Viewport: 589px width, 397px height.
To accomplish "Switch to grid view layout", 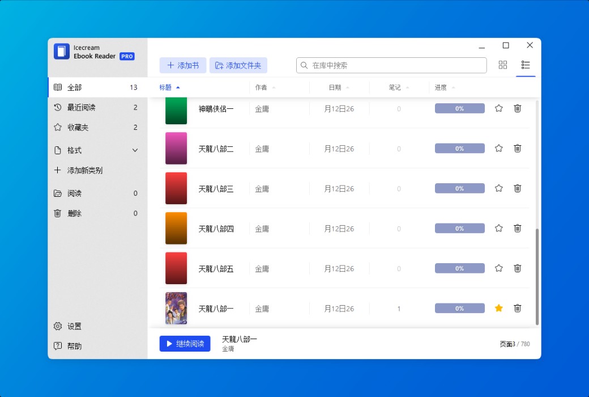I will pyautogui.click(x=502, y=65).
